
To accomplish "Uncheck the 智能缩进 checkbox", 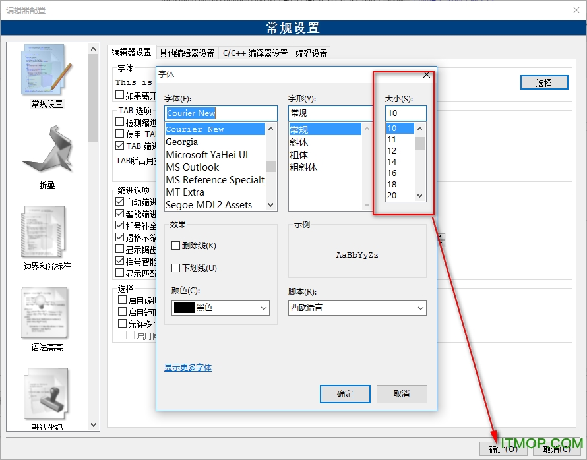I will click(119, 214).
